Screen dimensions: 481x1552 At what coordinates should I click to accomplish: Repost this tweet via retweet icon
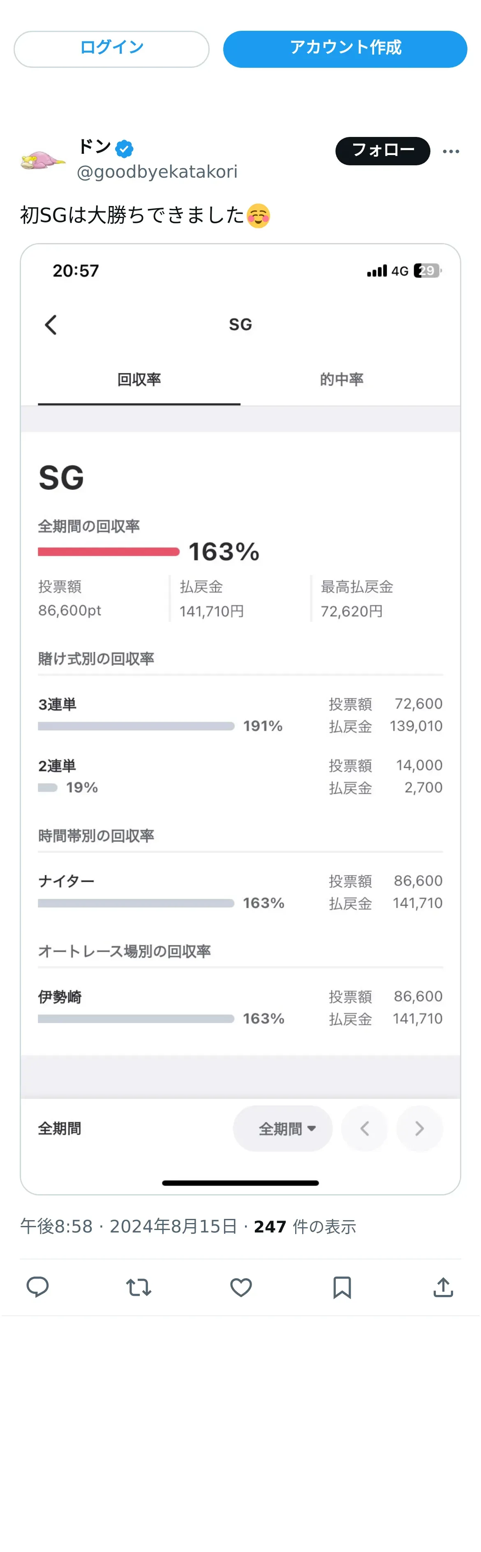139,1287
